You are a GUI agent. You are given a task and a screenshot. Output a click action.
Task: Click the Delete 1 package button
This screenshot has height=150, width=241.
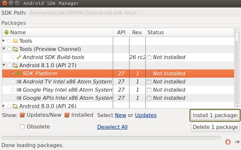215,127
